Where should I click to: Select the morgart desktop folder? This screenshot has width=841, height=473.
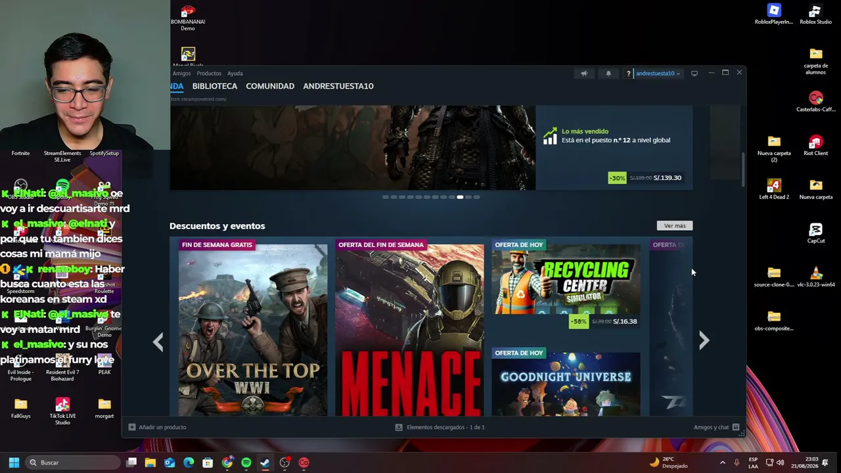104,408
